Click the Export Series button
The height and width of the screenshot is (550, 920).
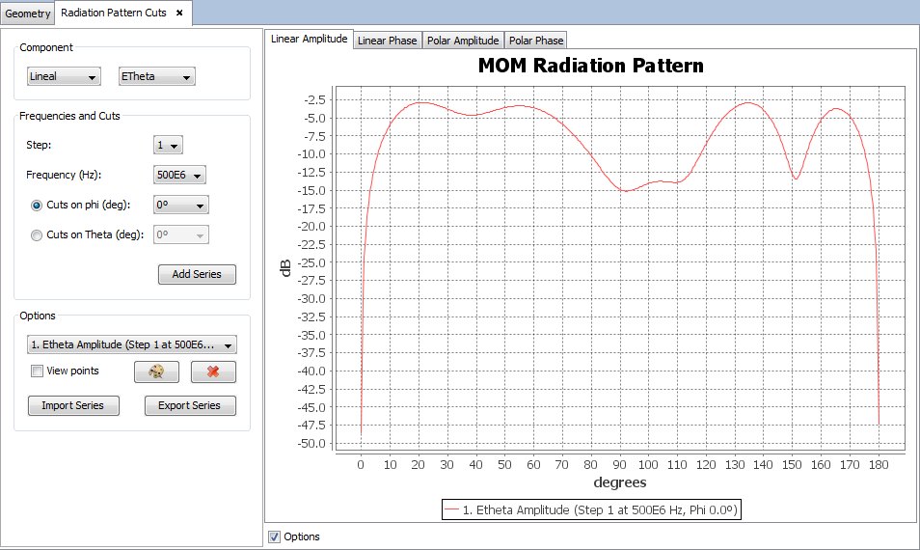(x=190, y=405)
